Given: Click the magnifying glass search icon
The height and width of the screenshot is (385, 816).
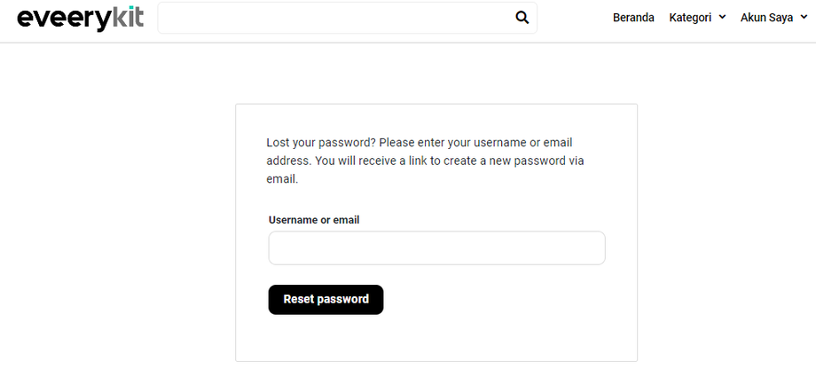Looking at the screenshot, I should [x=522, y=18].
